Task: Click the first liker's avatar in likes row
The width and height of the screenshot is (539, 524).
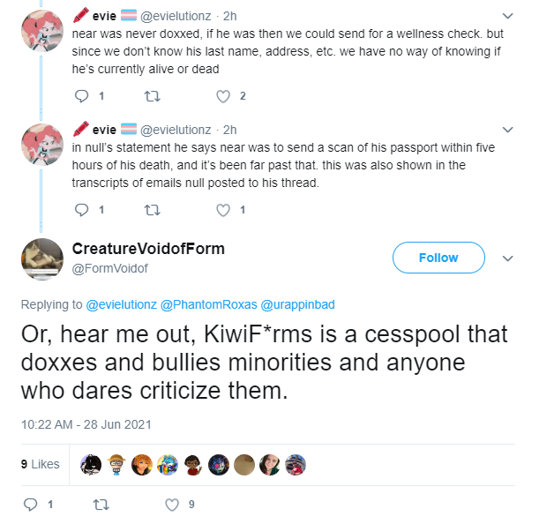Action: 91,465
